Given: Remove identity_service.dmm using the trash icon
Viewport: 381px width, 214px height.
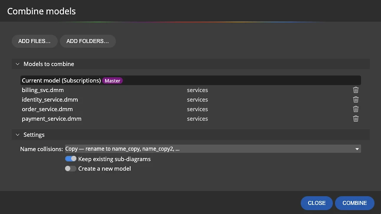Looking at the screenshot, I should click(356, 99).
